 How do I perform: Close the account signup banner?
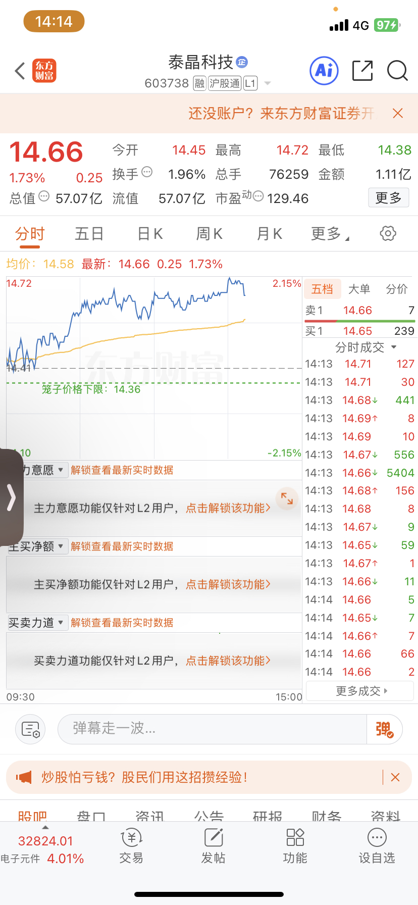click(398, 113)
